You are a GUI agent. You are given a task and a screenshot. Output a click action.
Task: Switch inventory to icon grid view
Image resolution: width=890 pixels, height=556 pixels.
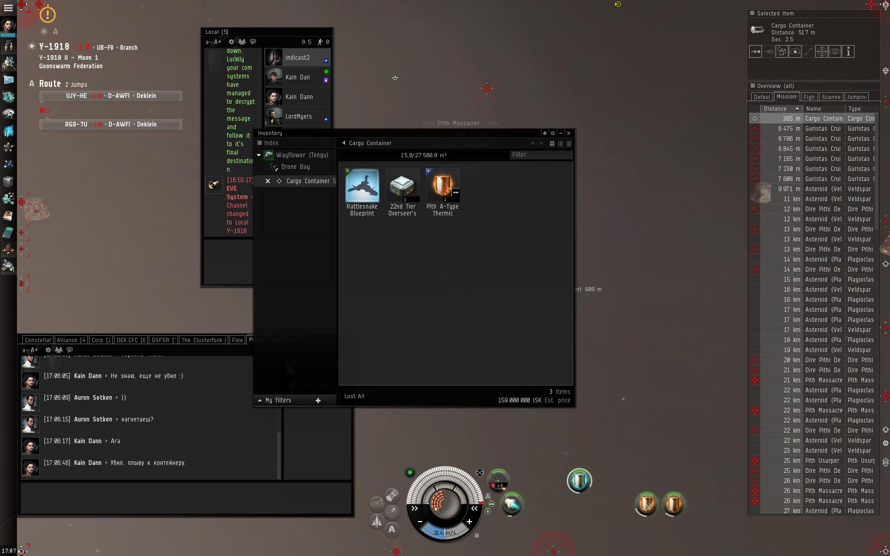point(552,144)
